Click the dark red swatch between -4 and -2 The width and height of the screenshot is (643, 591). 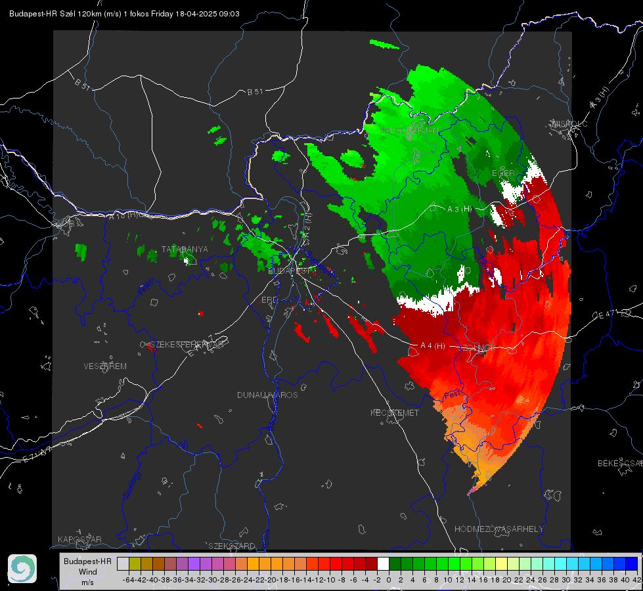[x=371, y=563]
